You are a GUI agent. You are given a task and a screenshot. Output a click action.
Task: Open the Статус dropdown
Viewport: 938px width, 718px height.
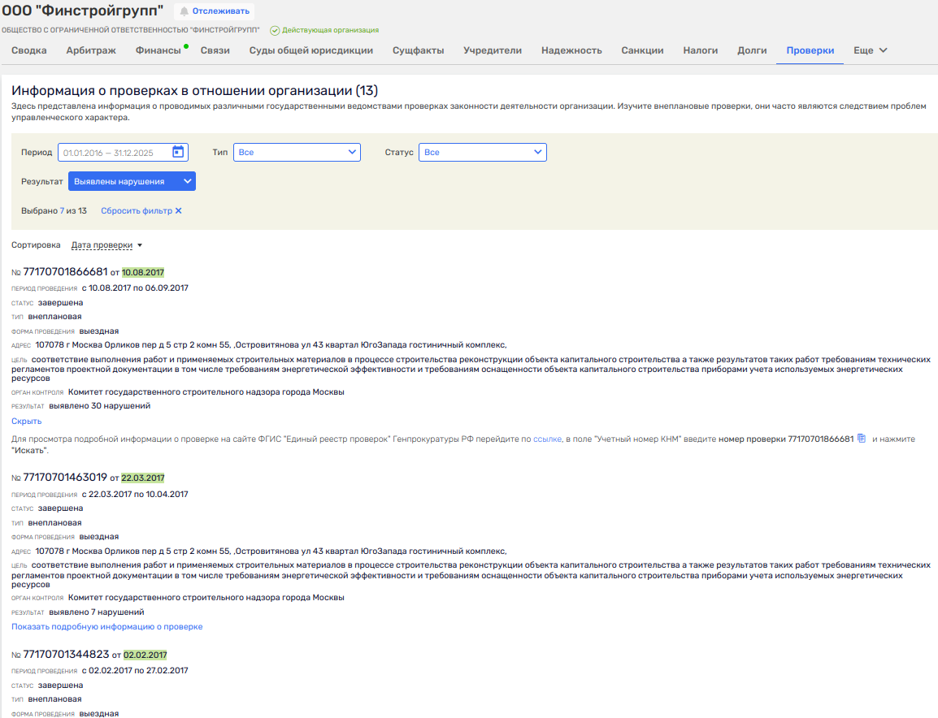(482, 152)
